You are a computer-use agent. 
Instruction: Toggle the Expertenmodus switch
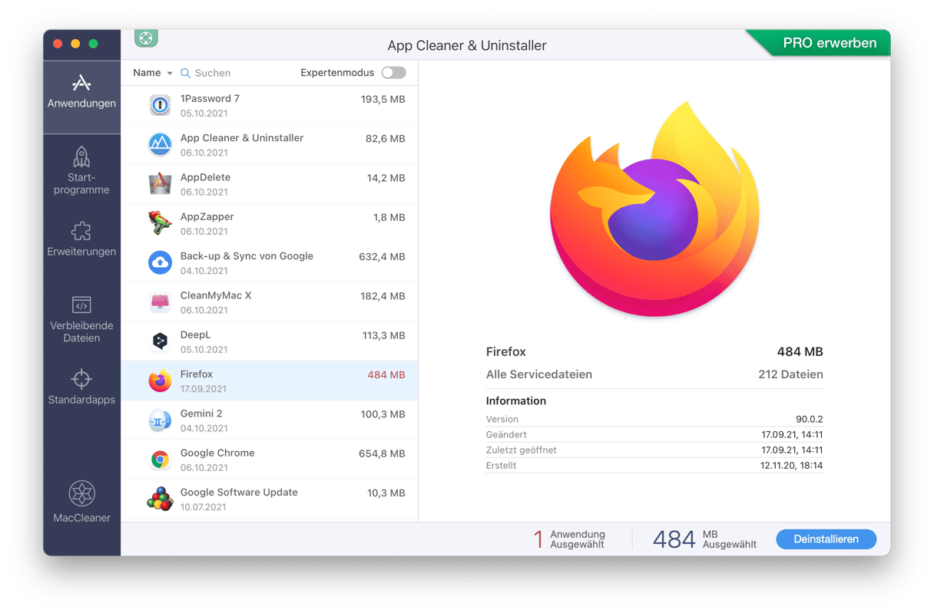pos(393,73)
